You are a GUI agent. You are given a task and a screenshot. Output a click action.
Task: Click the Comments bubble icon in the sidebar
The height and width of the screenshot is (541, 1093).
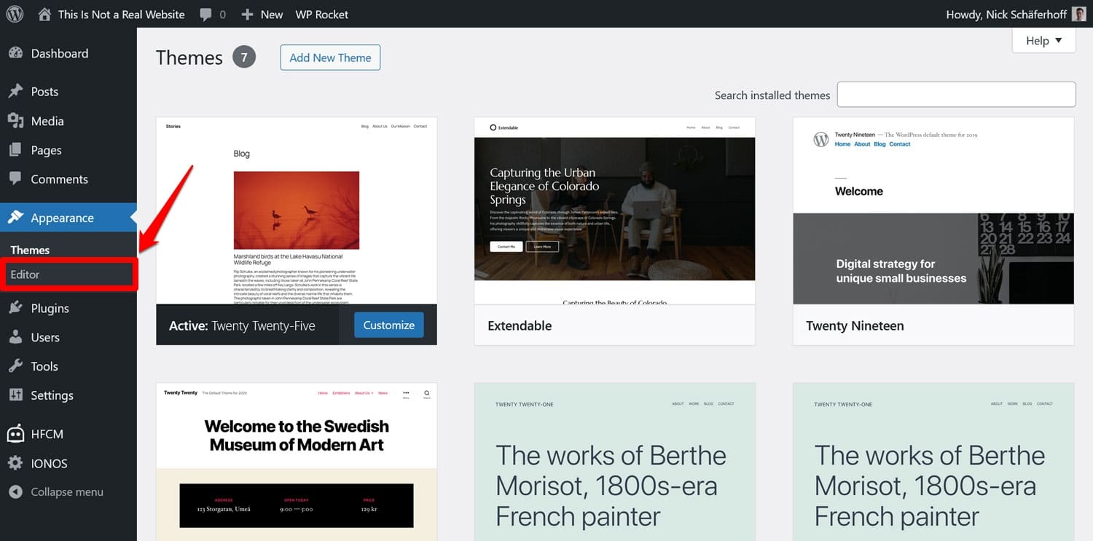point(15,179)
